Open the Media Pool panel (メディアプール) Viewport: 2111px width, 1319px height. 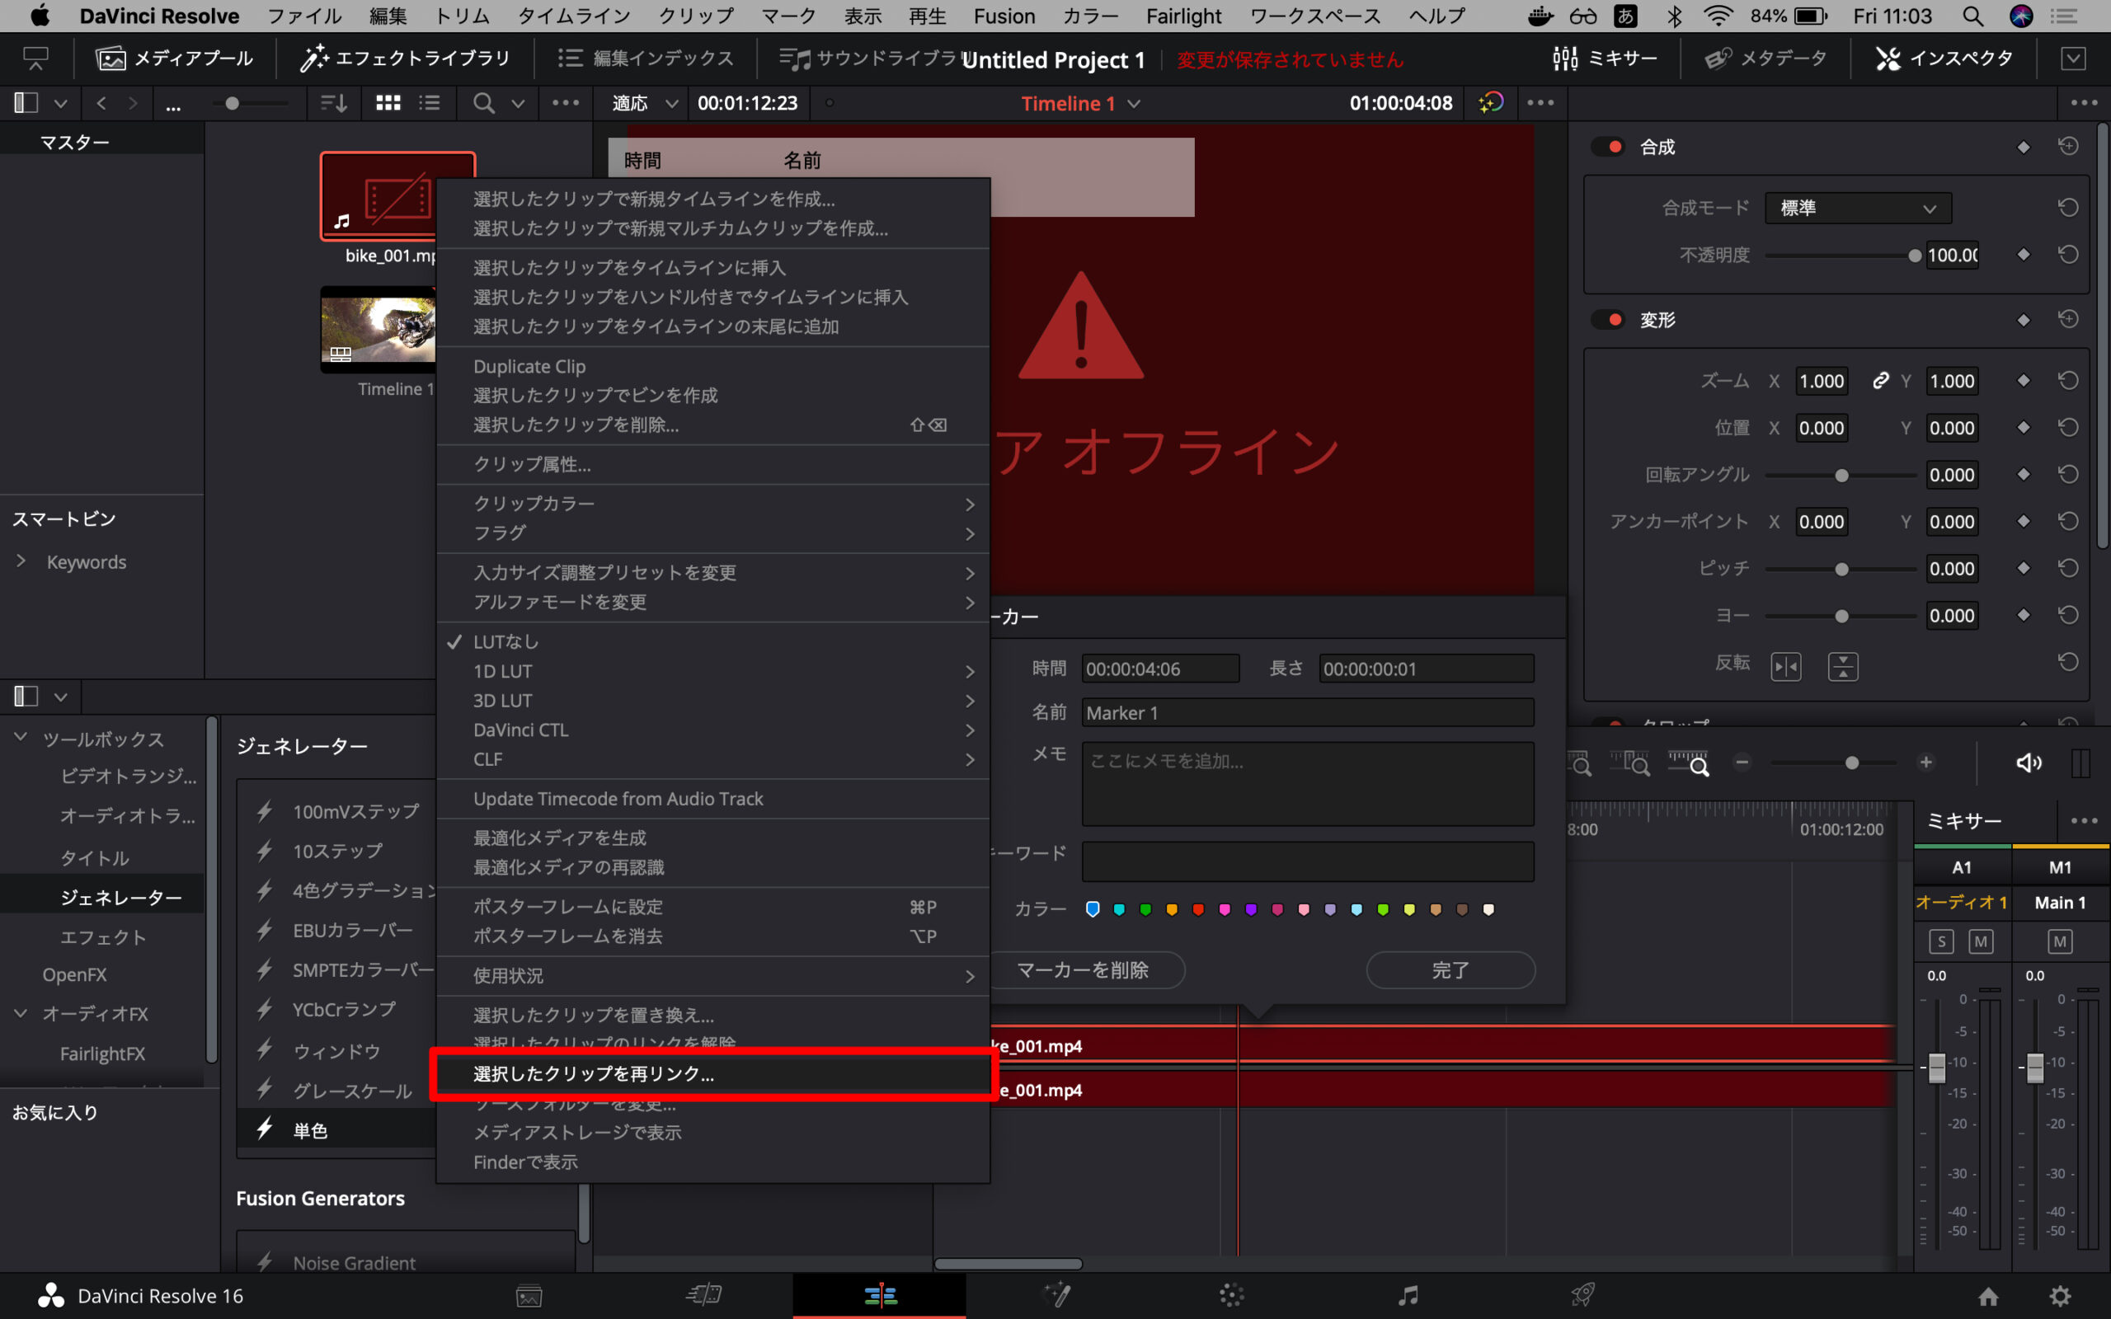174,59
